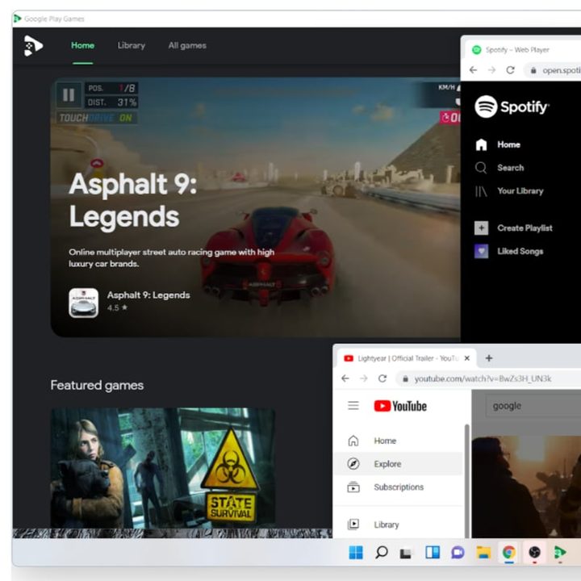Open Liked Songs in Spotify
The image size is (581, 581).
(x=520, y=251)
